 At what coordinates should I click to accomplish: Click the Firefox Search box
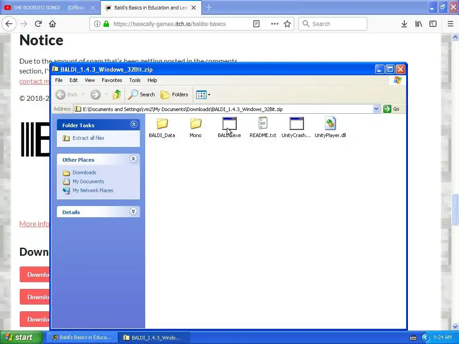click(x=333, y=24)
